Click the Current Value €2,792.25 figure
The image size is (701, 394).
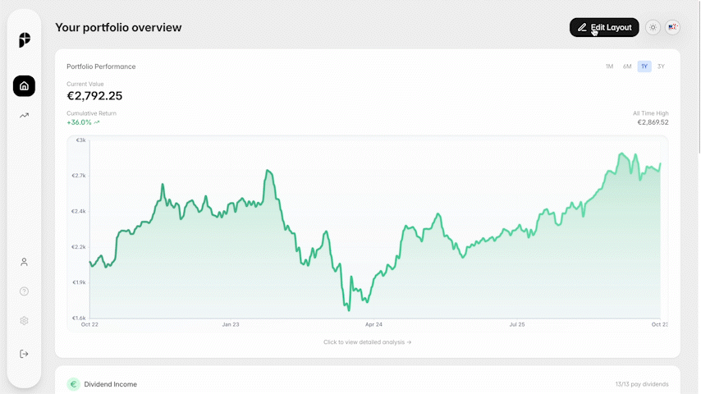pos(94,96)
